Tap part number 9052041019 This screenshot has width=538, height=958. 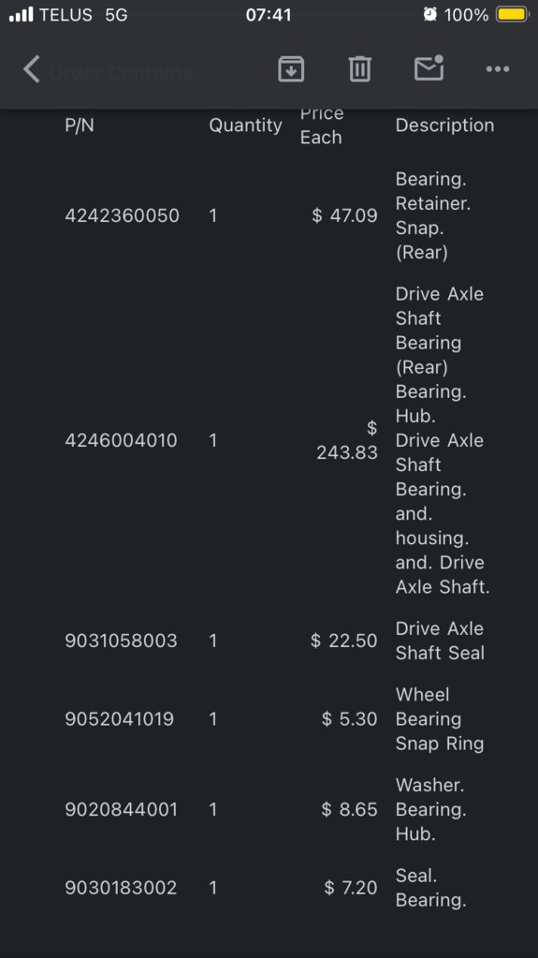(121, 719)
